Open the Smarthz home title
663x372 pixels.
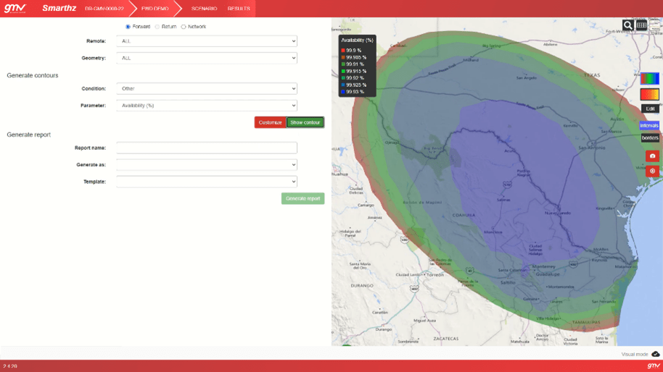(59, 9)
